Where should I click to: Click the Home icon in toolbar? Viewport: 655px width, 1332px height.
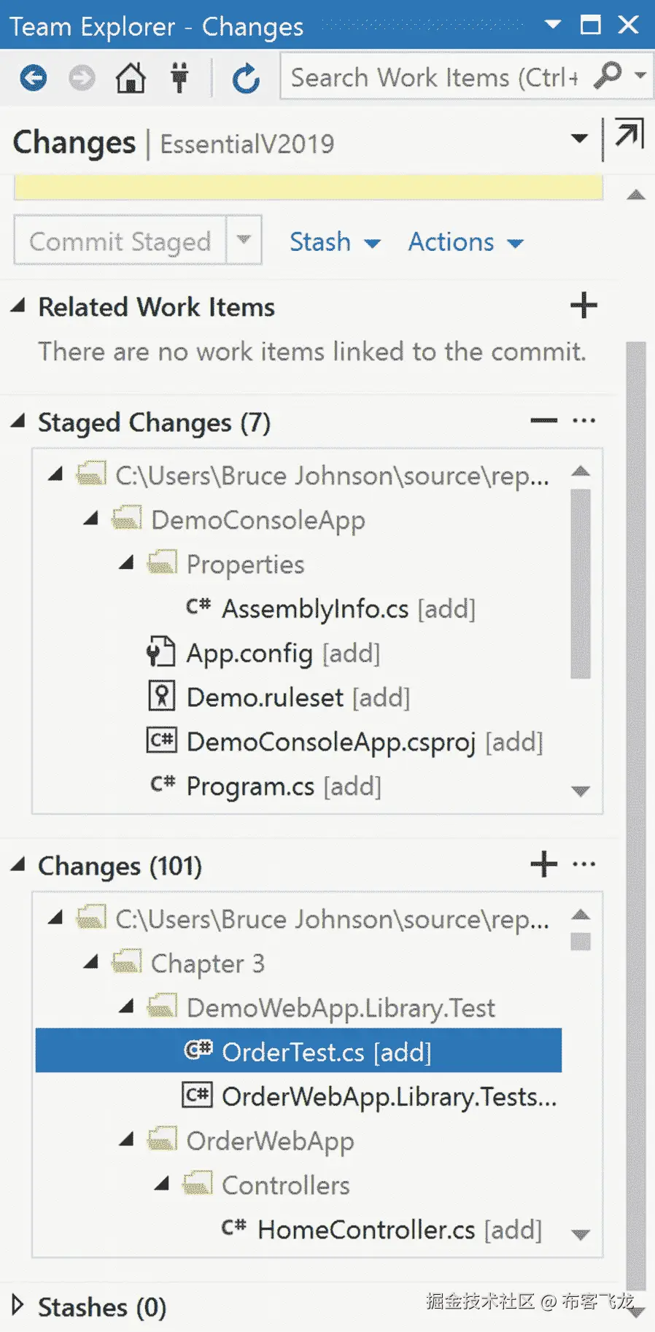pos(131,78)
